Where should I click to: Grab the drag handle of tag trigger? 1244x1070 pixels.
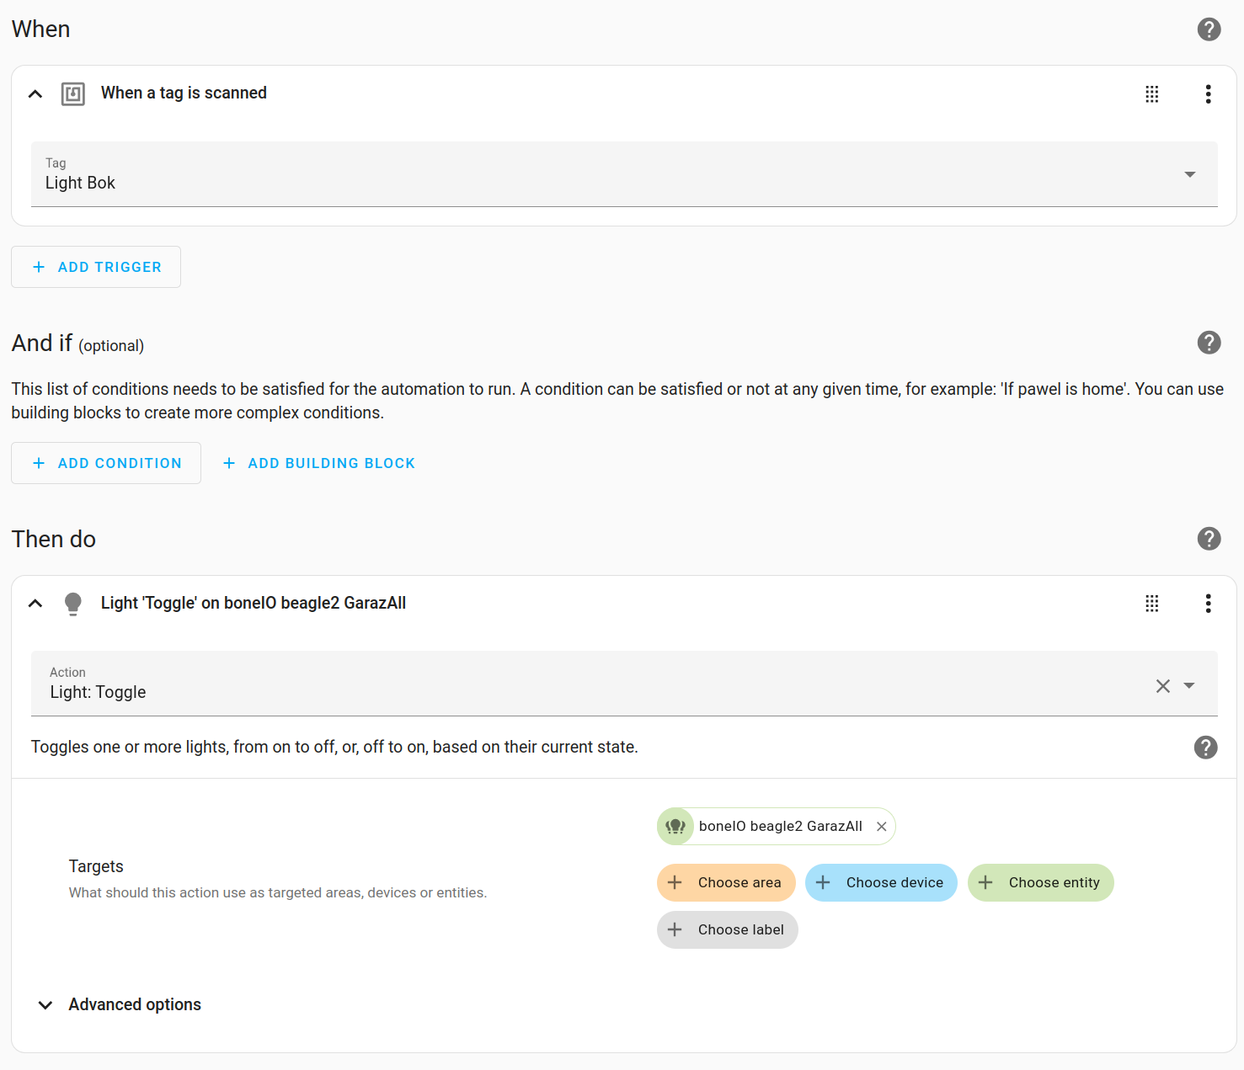[1151, 93]
